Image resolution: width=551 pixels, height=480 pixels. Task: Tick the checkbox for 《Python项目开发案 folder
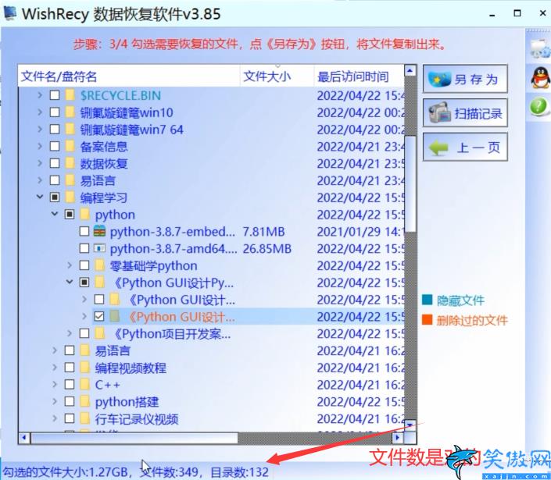[x=84, y=333]
